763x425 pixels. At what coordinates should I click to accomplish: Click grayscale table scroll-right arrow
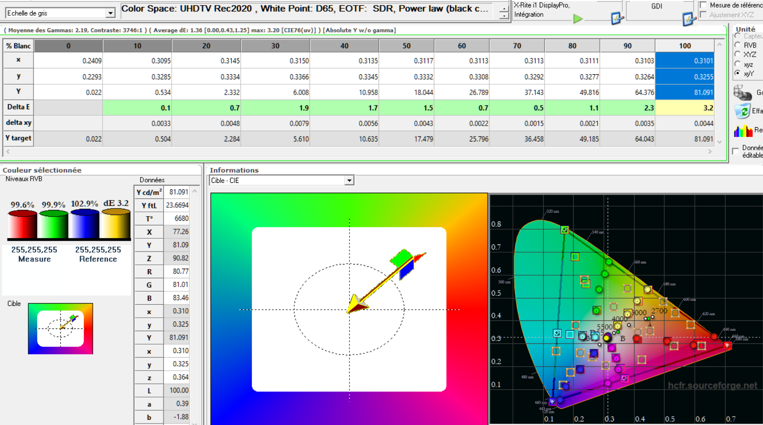coord(710,151)
